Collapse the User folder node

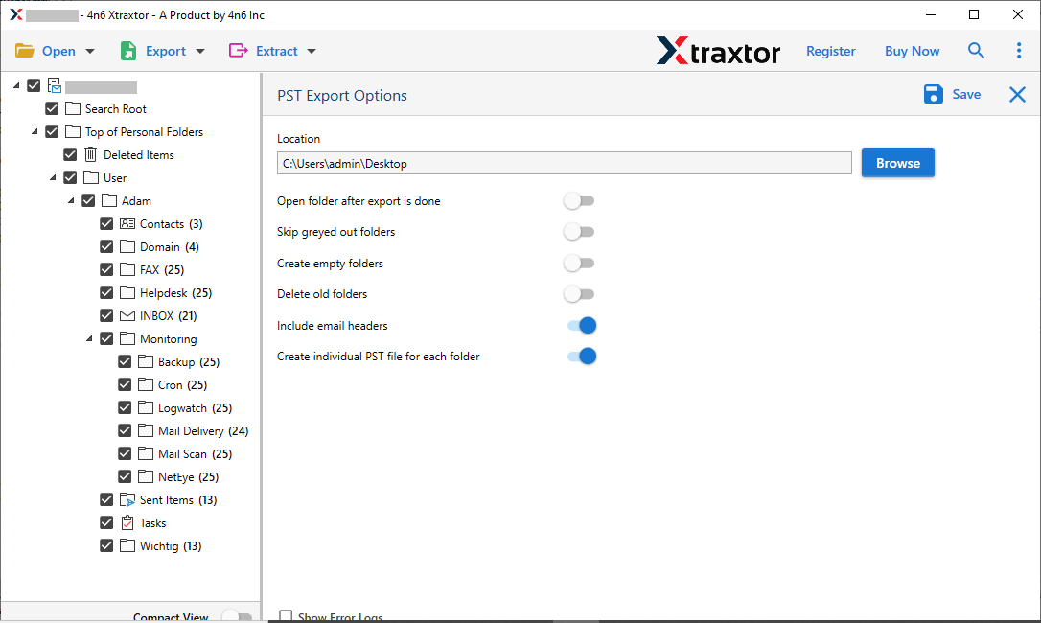pos(53,177)
